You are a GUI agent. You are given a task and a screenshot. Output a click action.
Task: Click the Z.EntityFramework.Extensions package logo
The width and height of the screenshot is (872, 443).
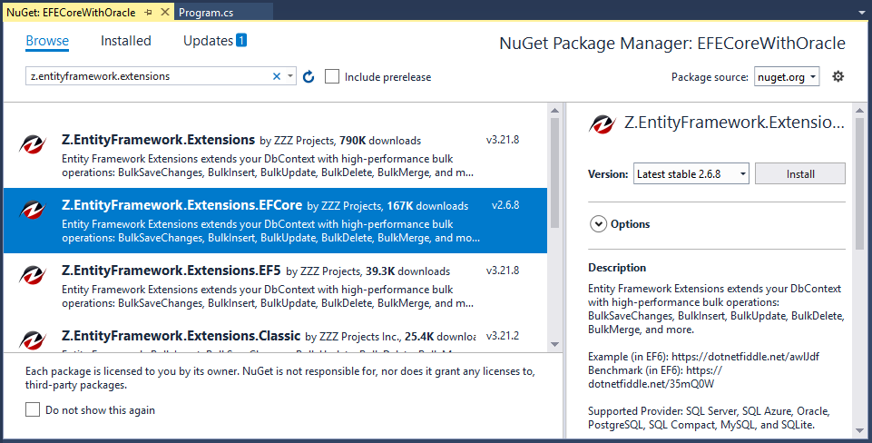tap(33, 144)
